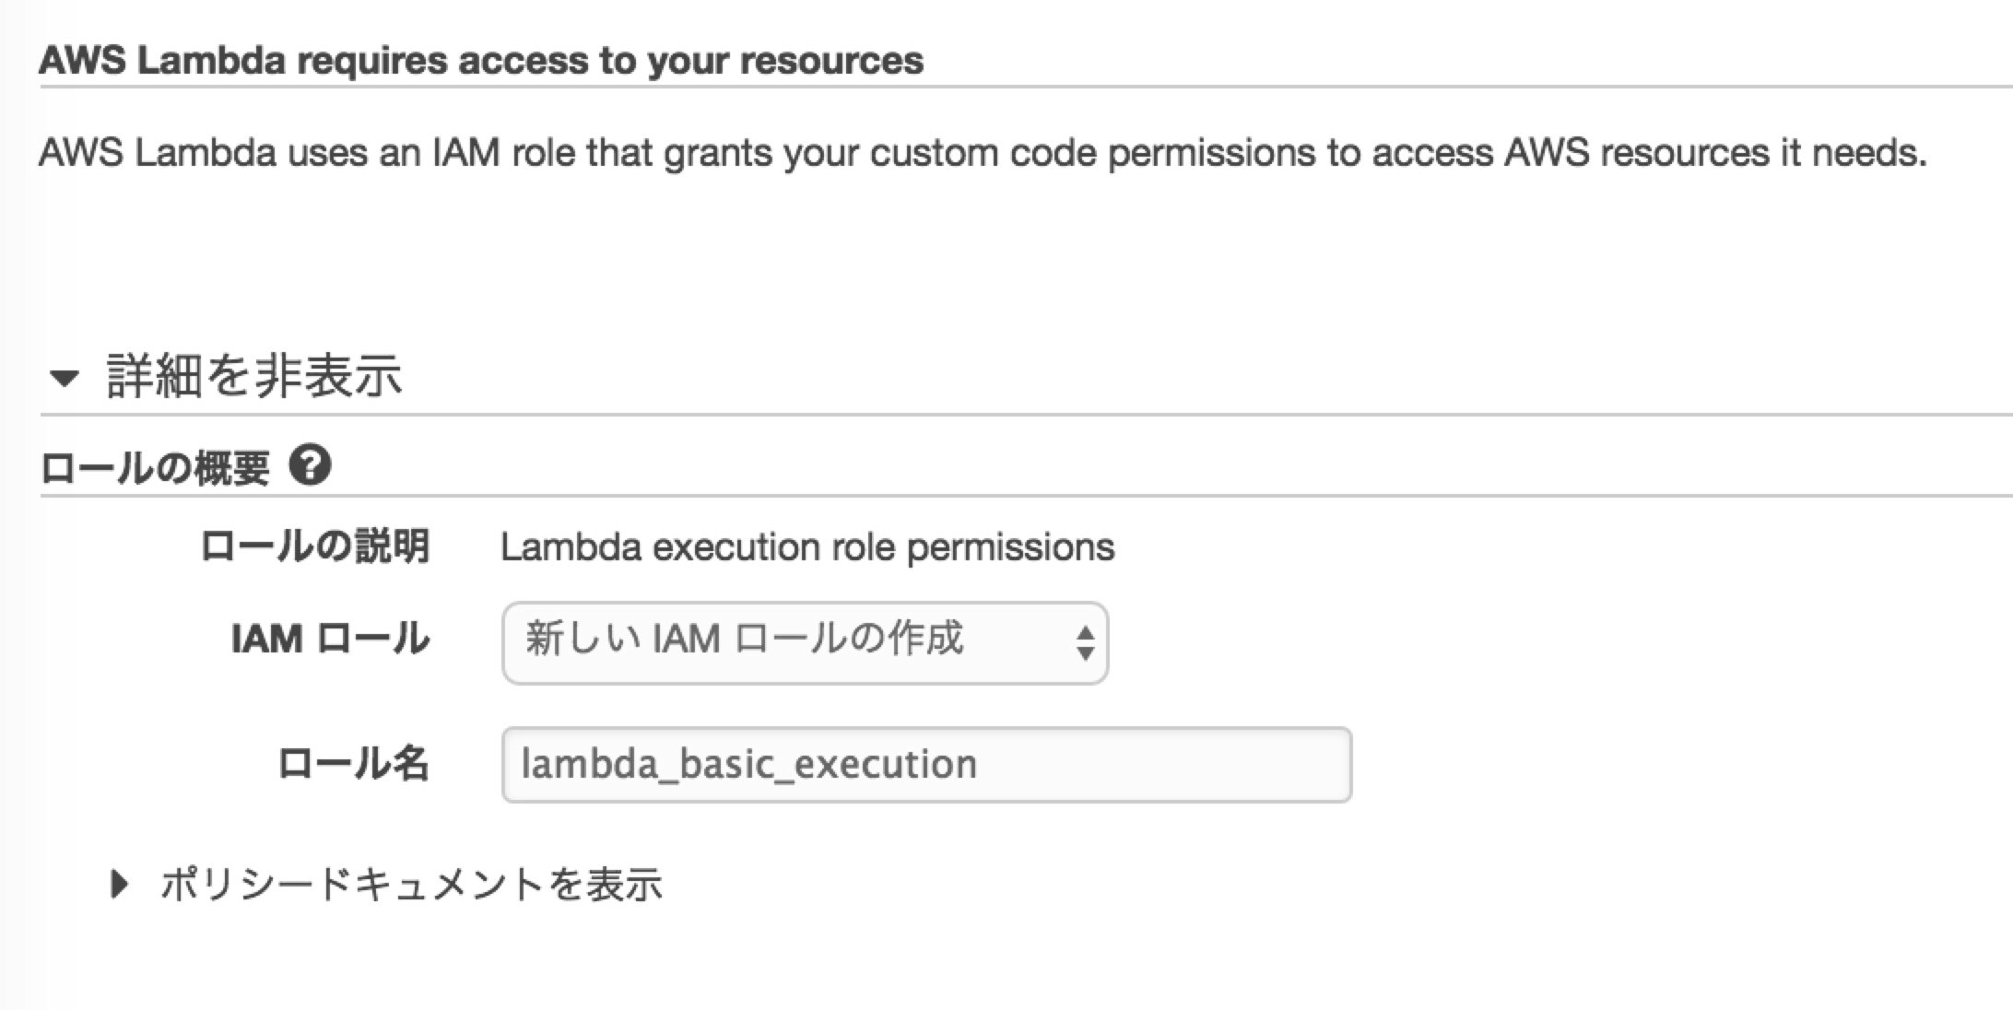
Task: Click the IAM ロール field label
Action: (x=330, y=639)
